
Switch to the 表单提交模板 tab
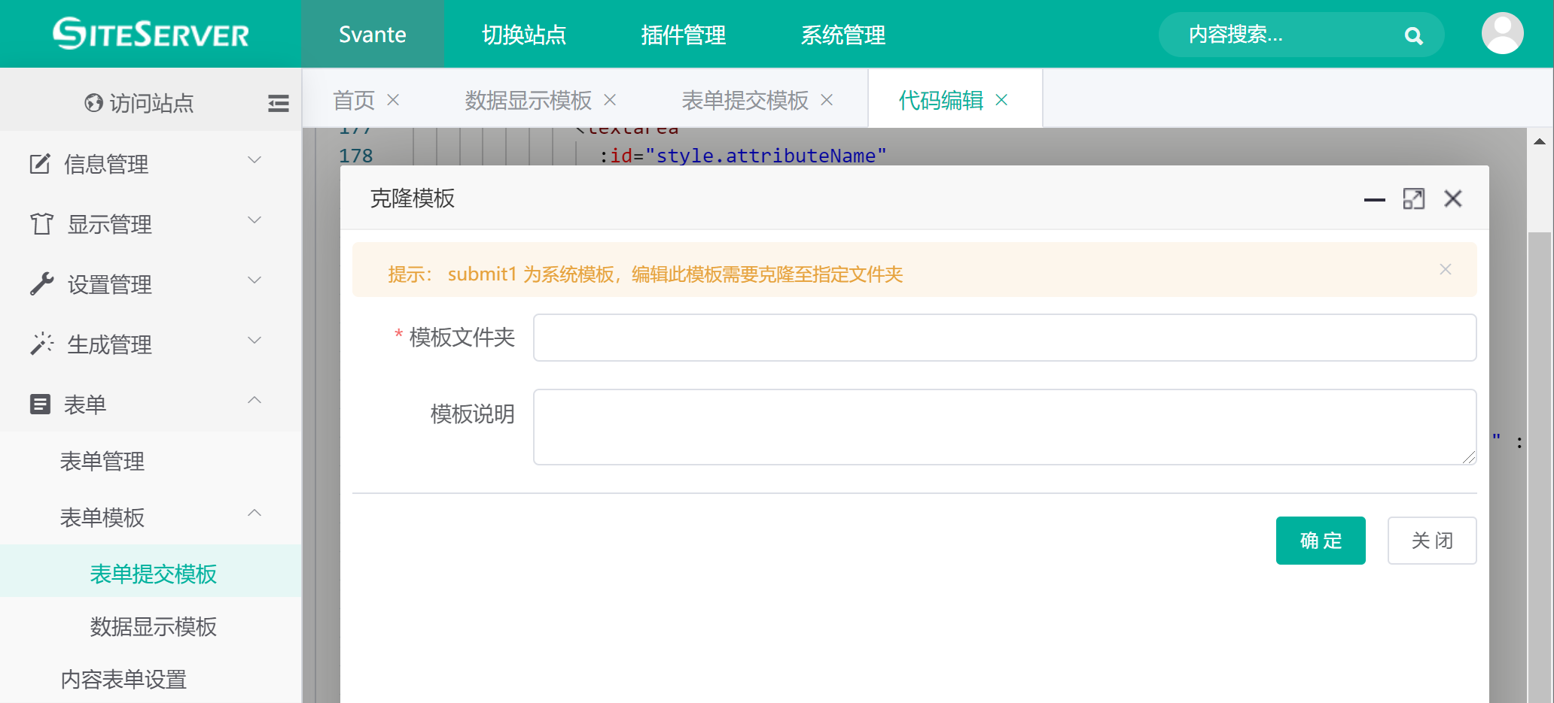745,100
